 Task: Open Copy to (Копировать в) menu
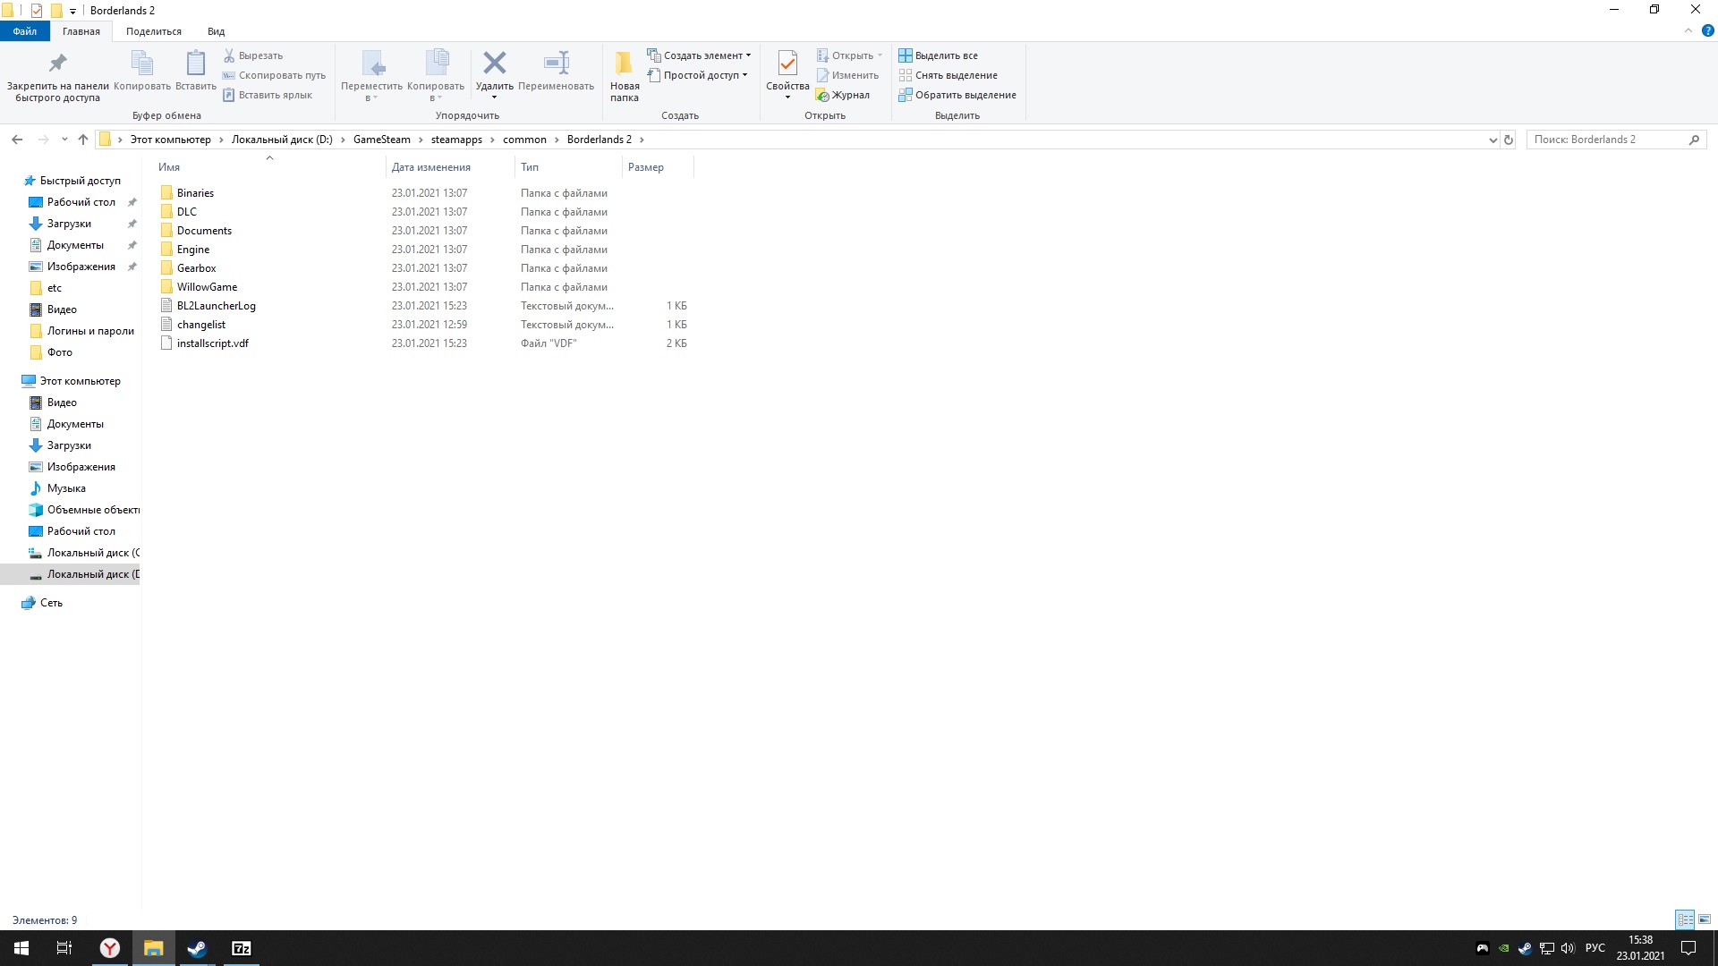point(436,76)
